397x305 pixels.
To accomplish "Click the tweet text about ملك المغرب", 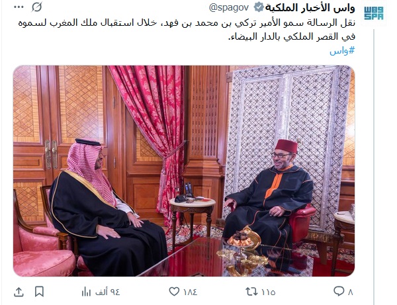I will coord(187,30).
